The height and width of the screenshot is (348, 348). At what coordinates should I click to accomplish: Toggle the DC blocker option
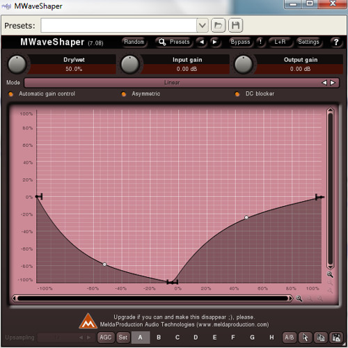tap(255, 94)
